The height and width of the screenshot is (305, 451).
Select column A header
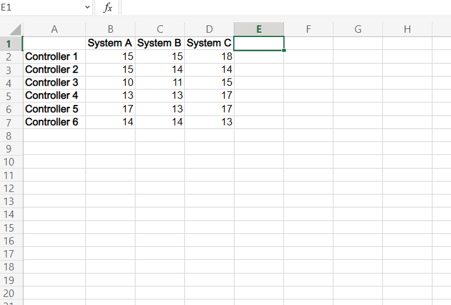click(54, 29)
